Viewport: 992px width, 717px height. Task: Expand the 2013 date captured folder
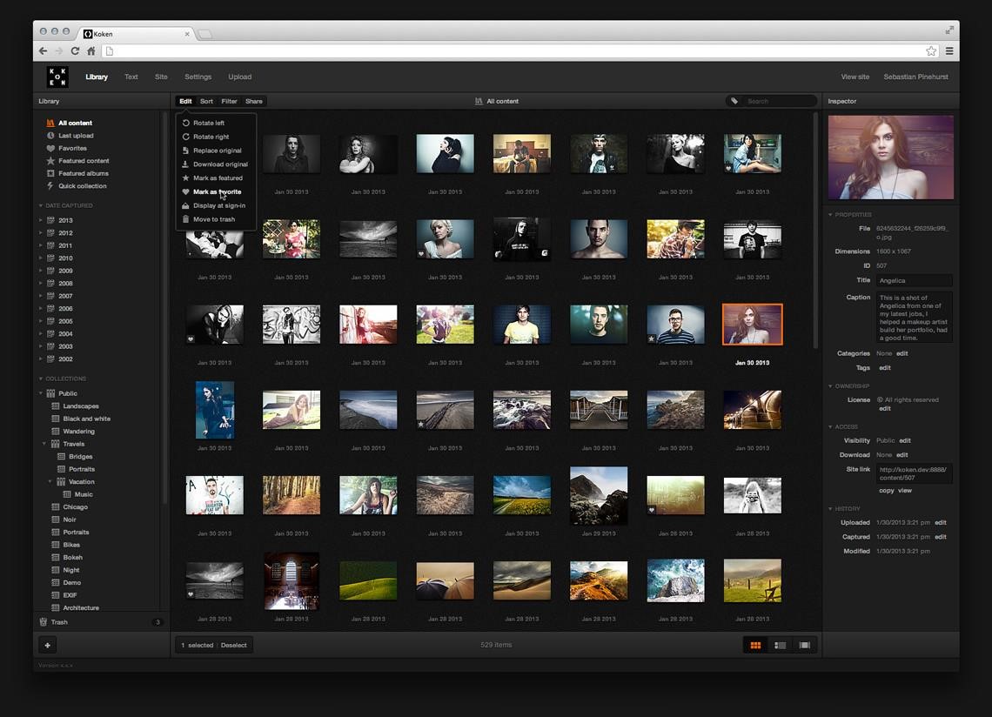(x=41, y=221)
